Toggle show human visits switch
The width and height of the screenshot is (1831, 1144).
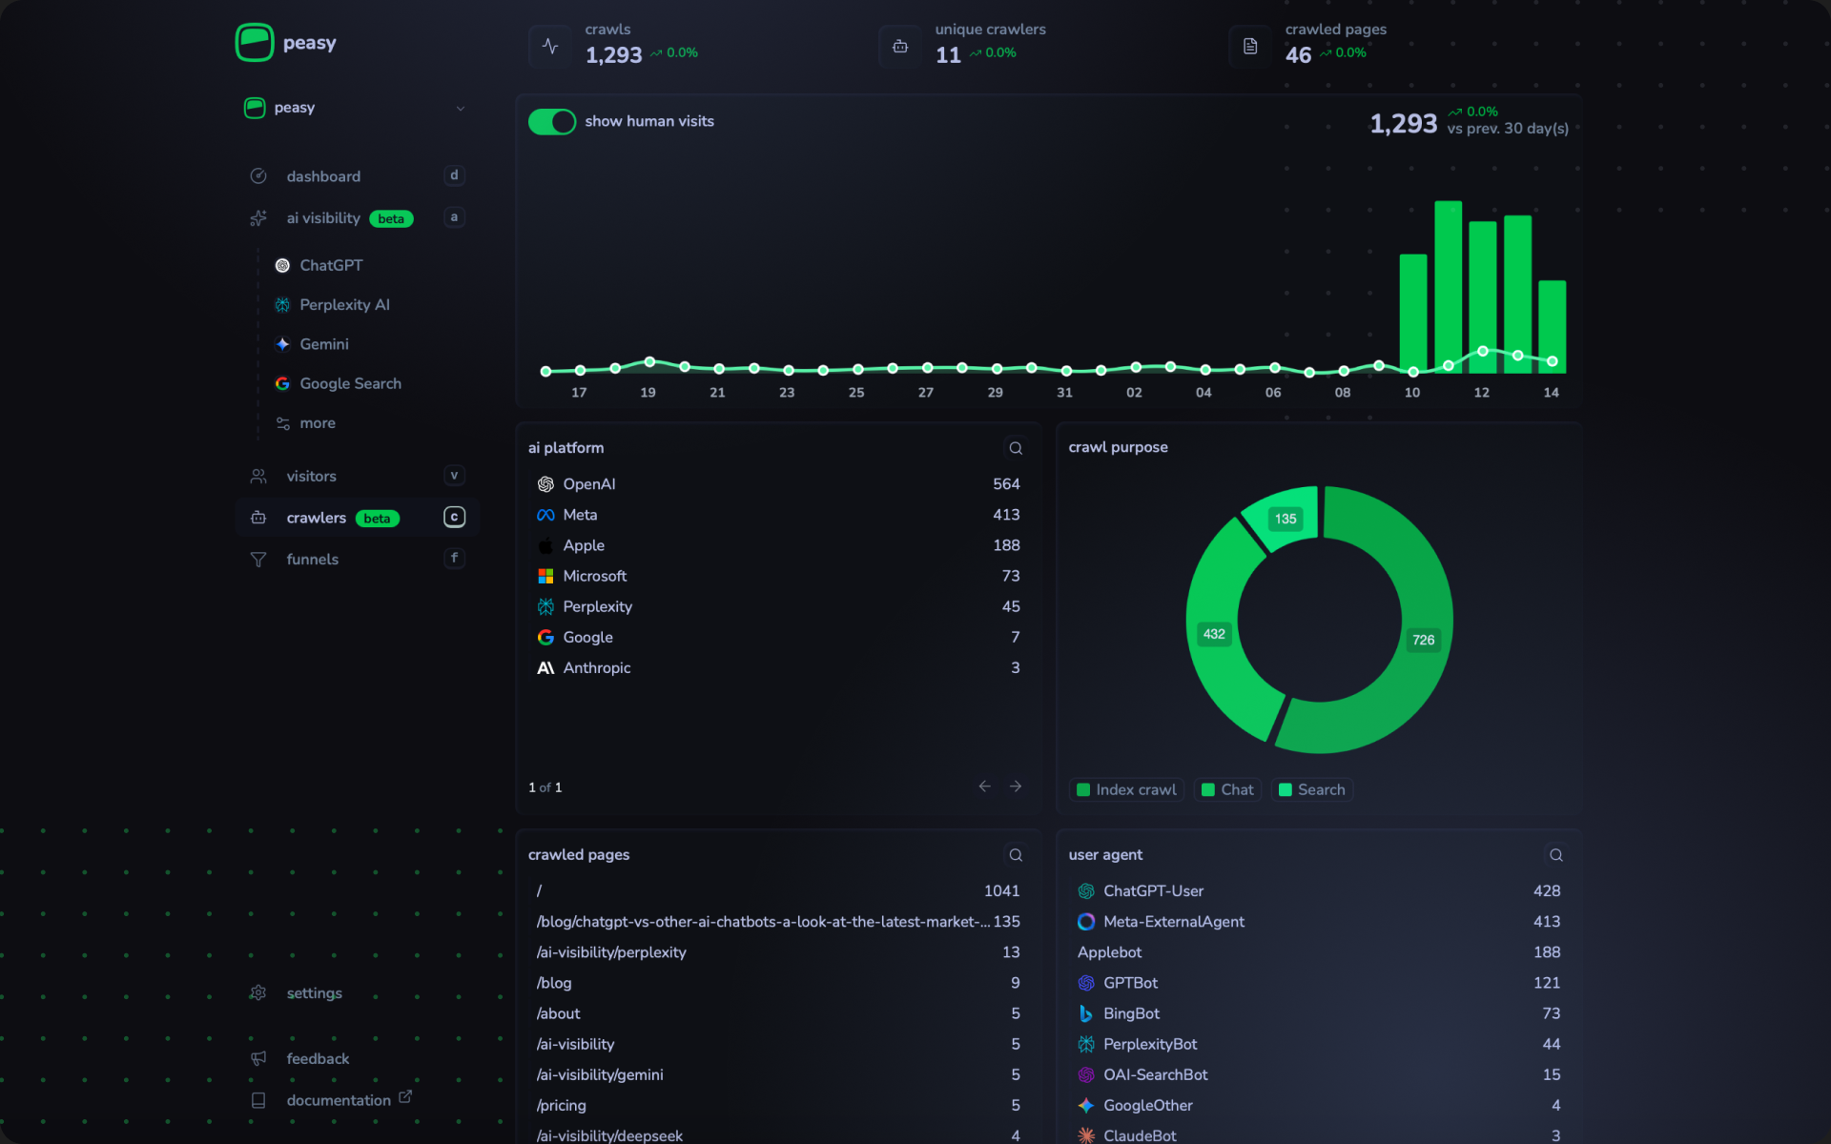pos(552,122)
